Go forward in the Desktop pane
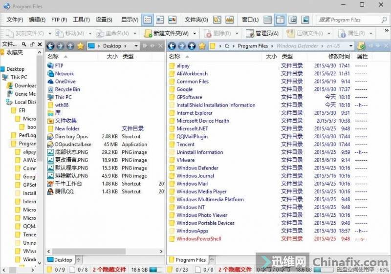This screenshot has height=274, width=391. tap(60, 46)
